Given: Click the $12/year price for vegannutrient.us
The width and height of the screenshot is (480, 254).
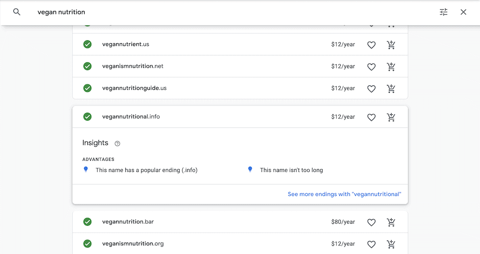Looking at the screenshot, I should (343, 45).
